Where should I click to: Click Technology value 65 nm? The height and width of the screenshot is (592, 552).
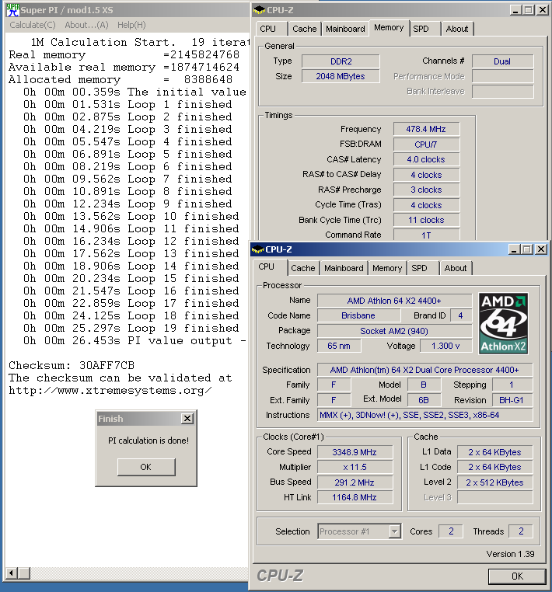coord(339,346)
